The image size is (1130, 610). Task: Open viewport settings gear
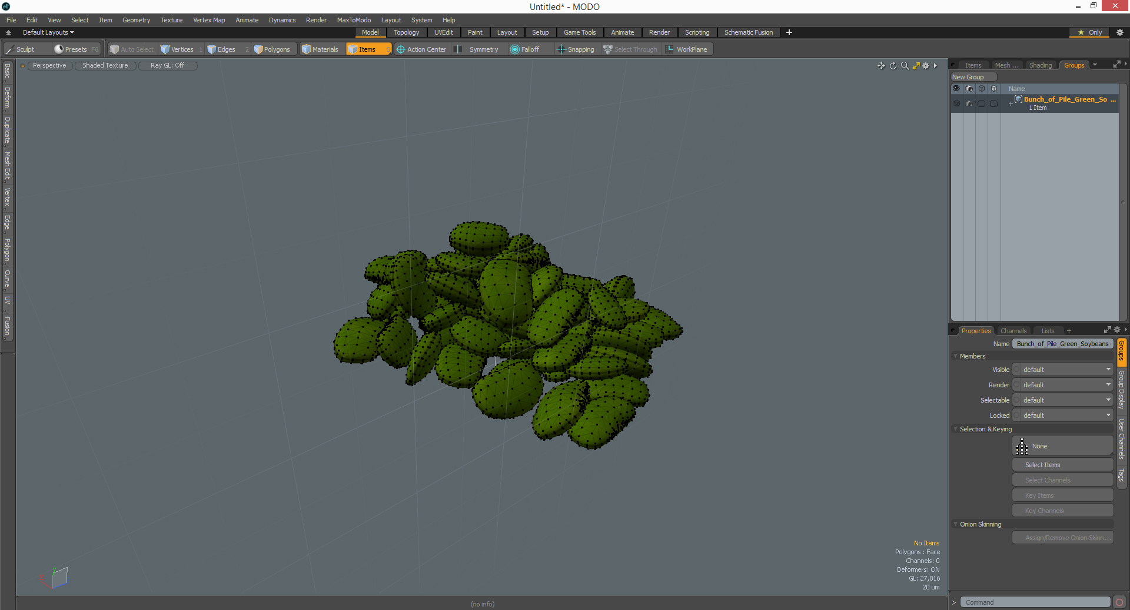[x=926, y=66]
